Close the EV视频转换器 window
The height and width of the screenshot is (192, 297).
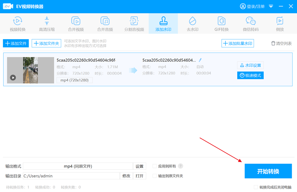(291, 6)
